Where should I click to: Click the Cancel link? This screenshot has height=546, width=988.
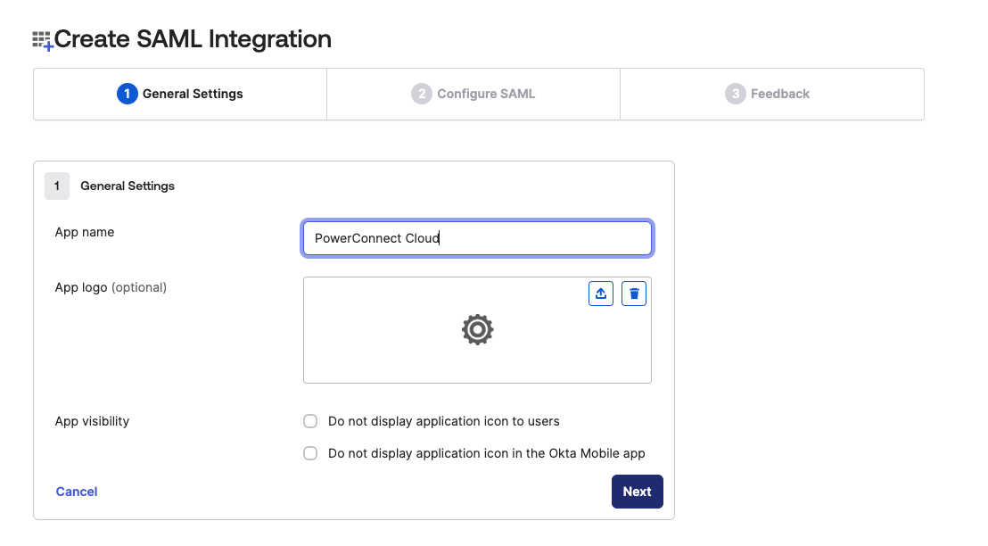tap(77, 492)
